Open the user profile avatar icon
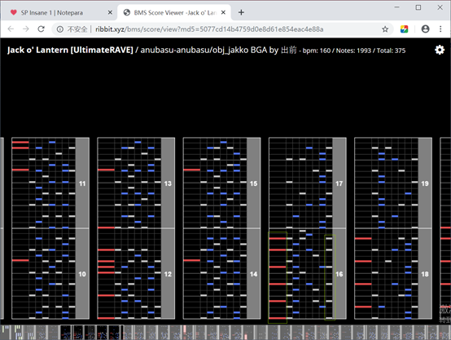 pos(425,29)
